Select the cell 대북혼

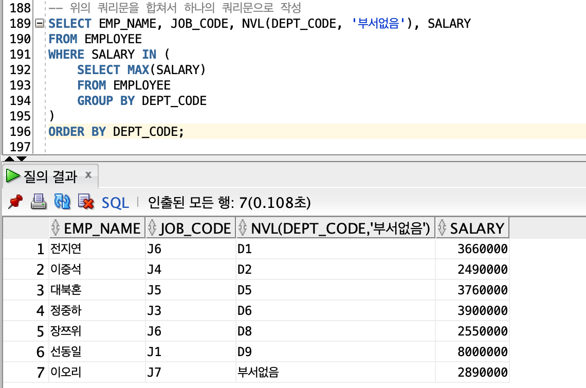pyautogui.click(x=97, y=290)
